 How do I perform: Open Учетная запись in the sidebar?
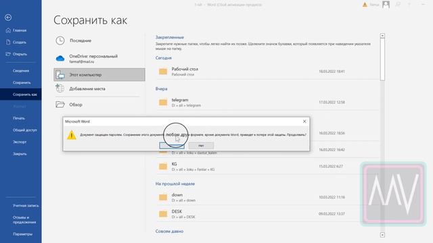tap(26, 205)
